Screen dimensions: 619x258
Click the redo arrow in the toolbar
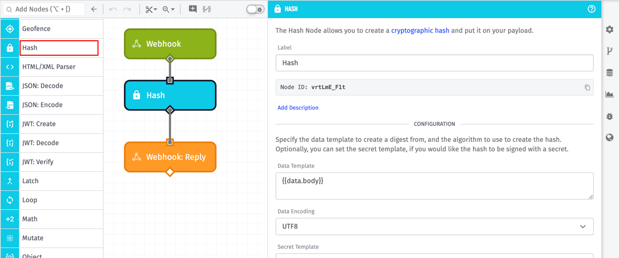pyautogui.click(x=127, y=9)
